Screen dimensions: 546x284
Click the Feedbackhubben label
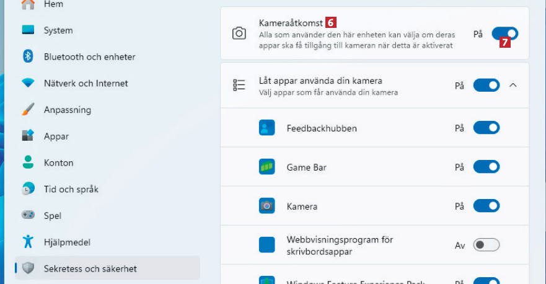point(322,128)
